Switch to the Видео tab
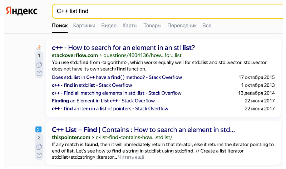 pyautogui.click(x=109, y=26)
